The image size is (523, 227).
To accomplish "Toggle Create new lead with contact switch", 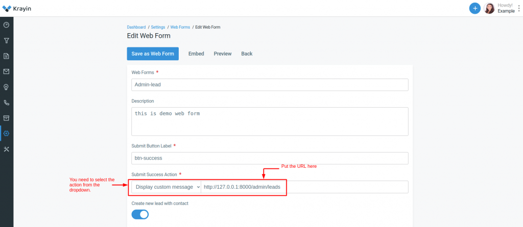I will (140, 214).
